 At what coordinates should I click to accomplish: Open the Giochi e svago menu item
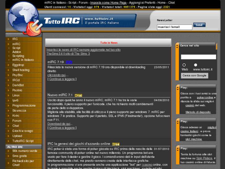pyautogui.click(x=23, y=131)
